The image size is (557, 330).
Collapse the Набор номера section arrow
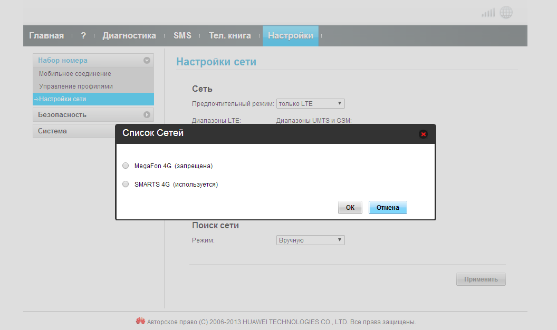point(147,60)
